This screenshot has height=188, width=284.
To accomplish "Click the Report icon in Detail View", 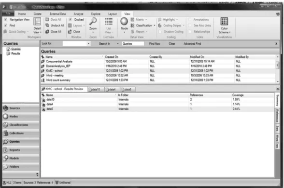I will point(132,31).
